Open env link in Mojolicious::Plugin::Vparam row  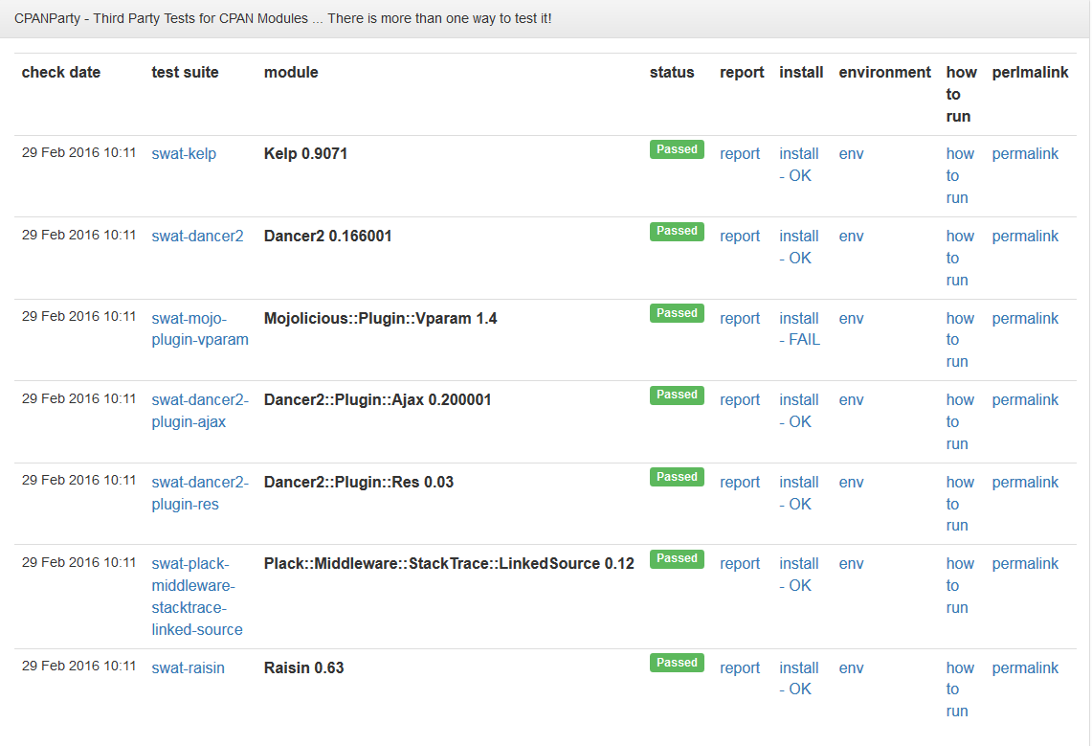[x=851, y=318]
